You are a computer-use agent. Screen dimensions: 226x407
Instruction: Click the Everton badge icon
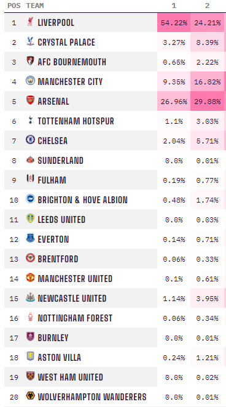click(30, 238)
